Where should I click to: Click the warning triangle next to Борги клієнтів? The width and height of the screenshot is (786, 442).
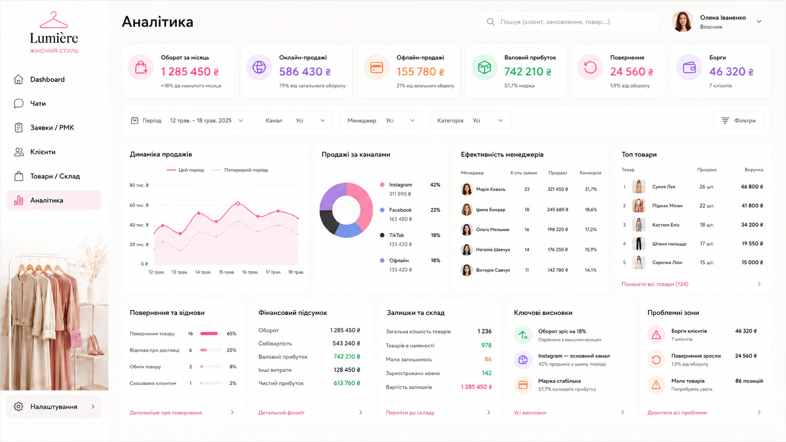(x=656, y=335)
